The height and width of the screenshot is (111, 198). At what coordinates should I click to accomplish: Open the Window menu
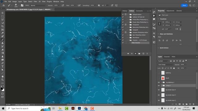56,2
